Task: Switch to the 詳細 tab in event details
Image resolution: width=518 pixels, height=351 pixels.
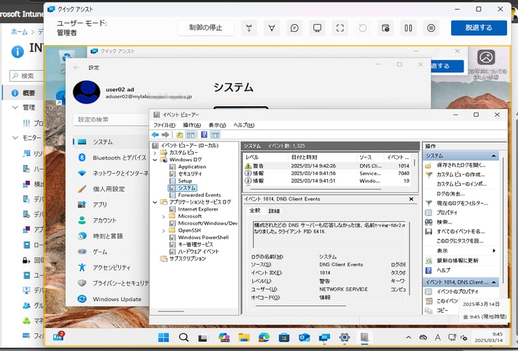Action: (274, 211)
